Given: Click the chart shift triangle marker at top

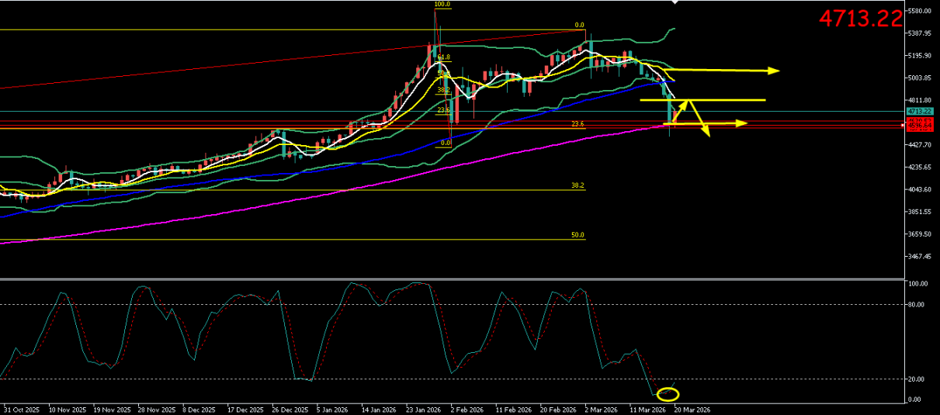Looking at the screenshot, I should pos(674,2).
